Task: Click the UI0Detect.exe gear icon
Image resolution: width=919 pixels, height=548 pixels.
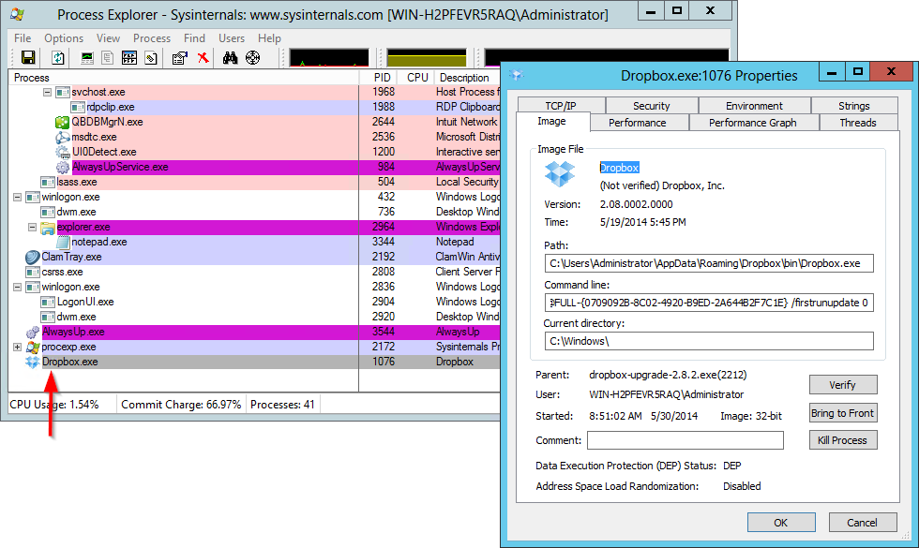Action: pyautogui.click(x=62, y=152)
